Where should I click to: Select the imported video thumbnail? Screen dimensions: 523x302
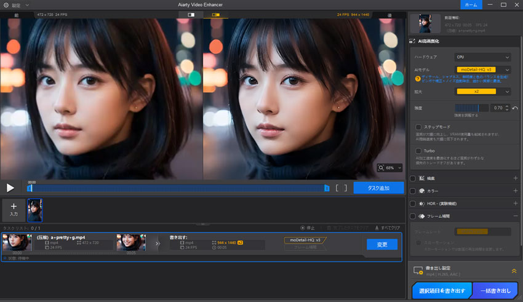pyautogui.click(x=35, y=210)
